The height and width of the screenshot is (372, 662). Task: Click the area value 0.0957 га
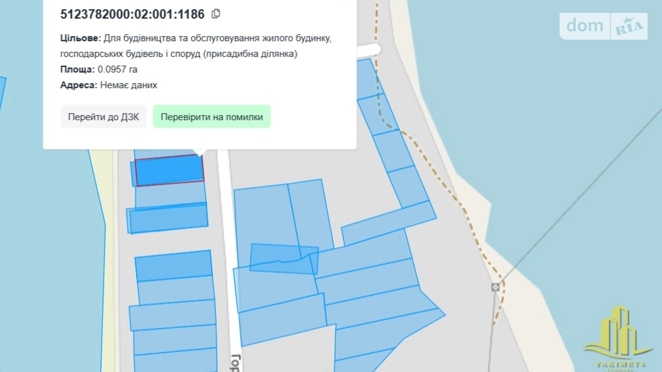coord(117,69)
